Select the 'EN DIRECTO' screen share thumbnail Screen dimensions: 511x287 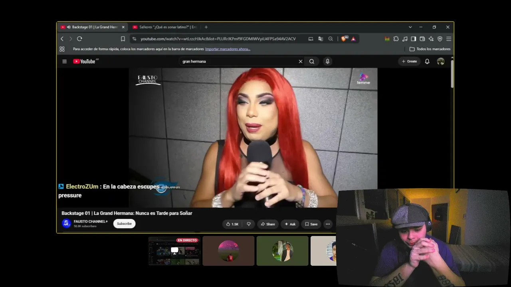pos(174,251)
